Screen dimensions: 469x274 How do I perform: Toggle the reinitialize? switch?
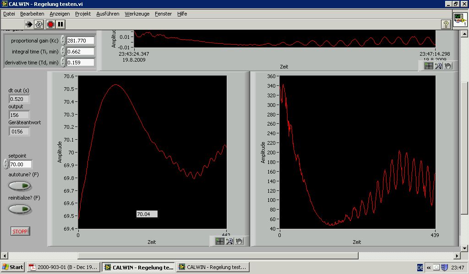point(20,209)
